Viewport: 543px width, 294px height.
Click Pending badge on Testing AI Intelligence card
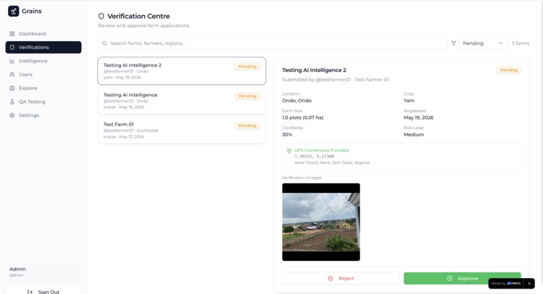click(x=247, y=96)
